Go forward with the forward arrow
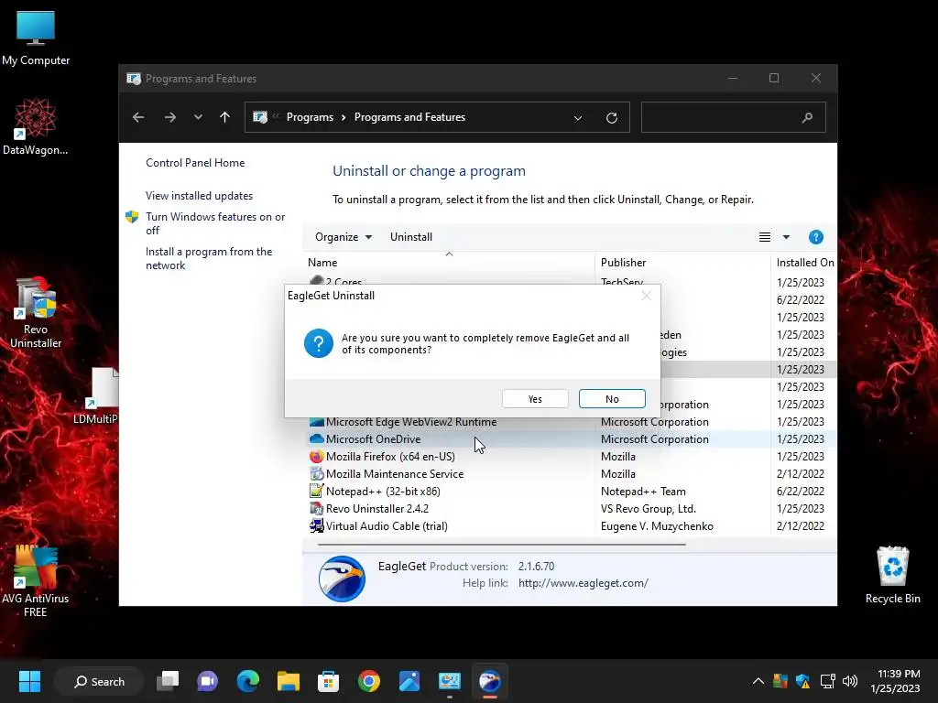The height and width of the screenshot is (703, 938). tap(169, 117)
